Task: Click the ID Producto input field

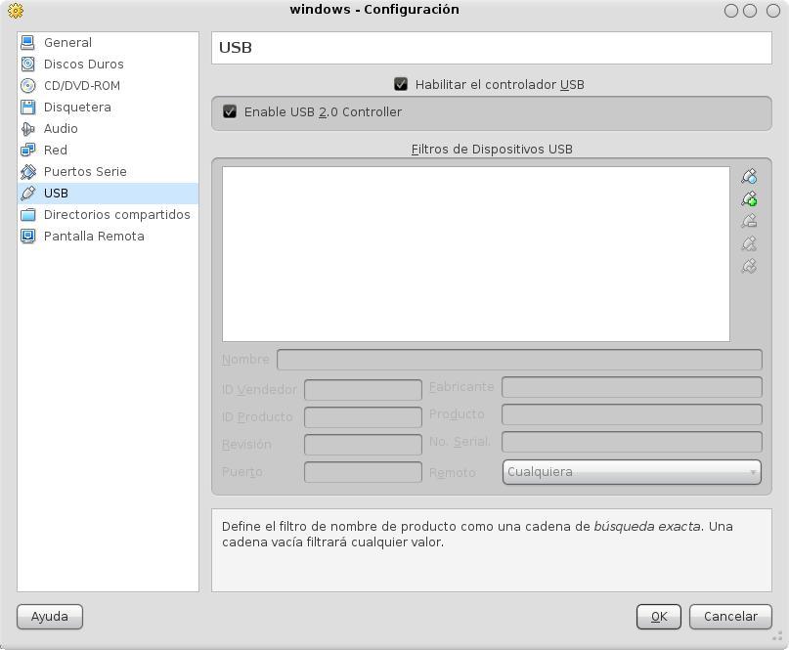Action: [x=363, y=417]
